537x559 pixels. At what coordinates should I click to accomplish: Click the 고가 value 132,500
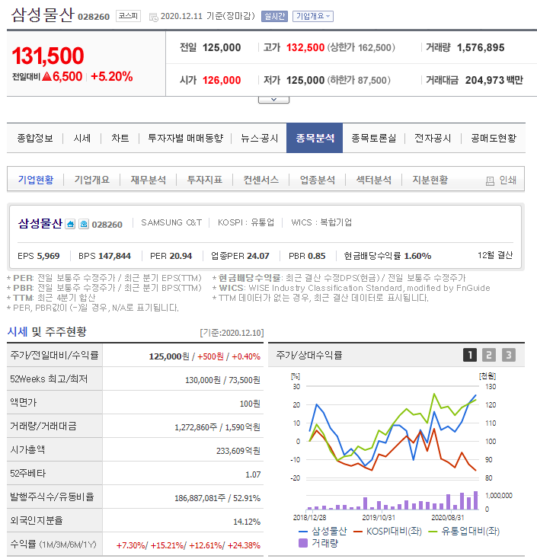[305, 47]
